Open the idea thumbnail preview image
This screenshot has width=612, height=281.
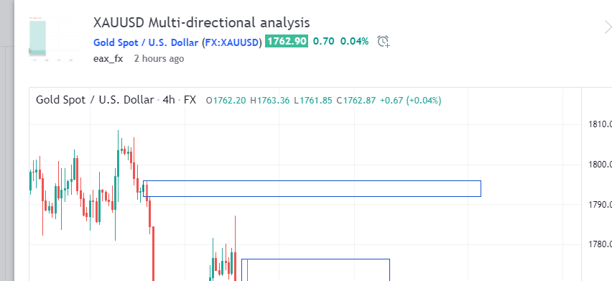tap(54, 38)
